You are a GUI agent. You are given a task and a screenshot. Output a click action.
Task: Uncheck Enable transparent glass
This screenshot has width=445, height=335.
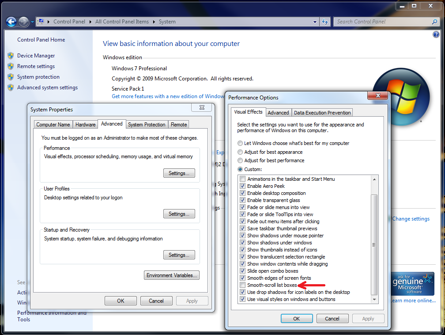[x=243, y=200]
